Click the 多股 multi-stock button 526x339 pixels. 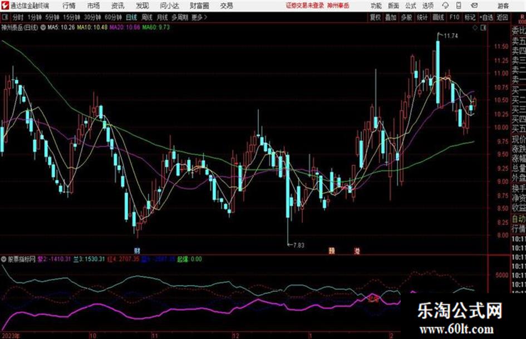tap(406, 17)
